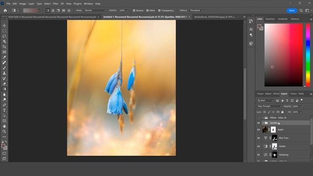Open the layer blend mode Pass Through dropdown
Screen dimensions: 313x176
[x=269, y=106]
